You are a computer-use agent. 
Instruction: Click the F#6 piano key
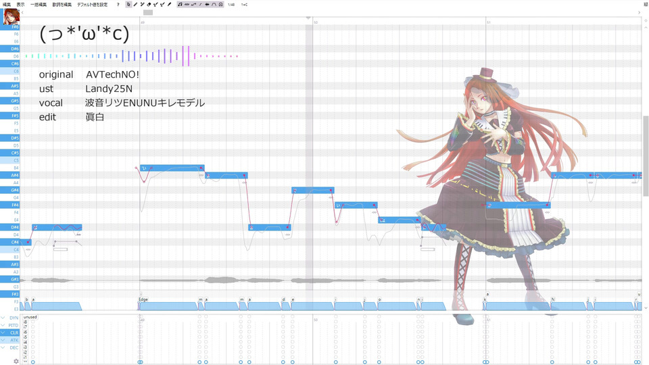[x=10, y=27]
